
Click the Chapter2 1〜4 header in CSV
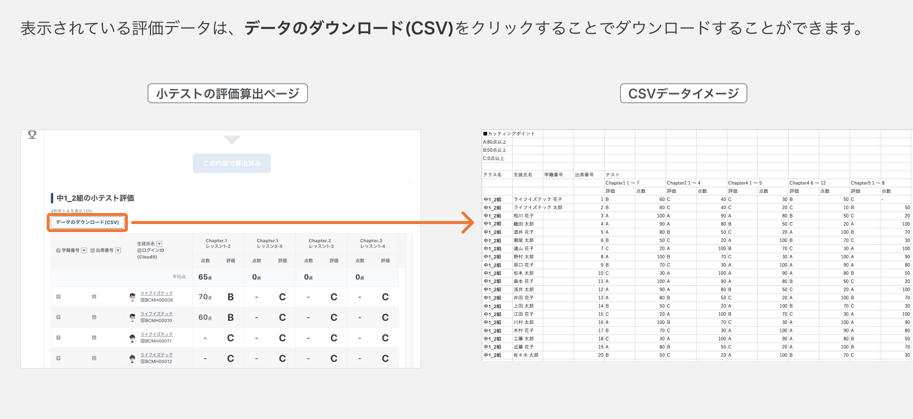pyautogui.click(x=684, y=183)
